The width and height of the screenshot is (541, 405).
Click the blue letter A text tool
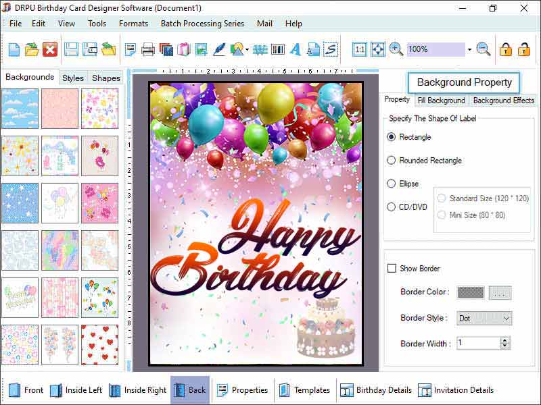point(296,49)
